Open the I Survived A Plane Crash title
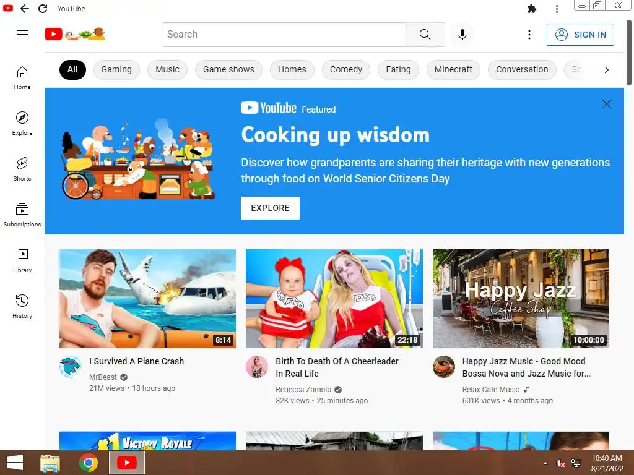Screen dimensions: 634x475 [x=137, y=361]
